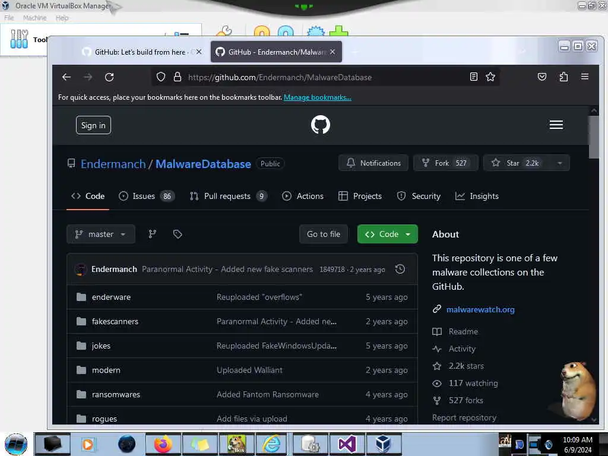View tags using the tag icon
The image size is (608, 456).
[178, 234]
